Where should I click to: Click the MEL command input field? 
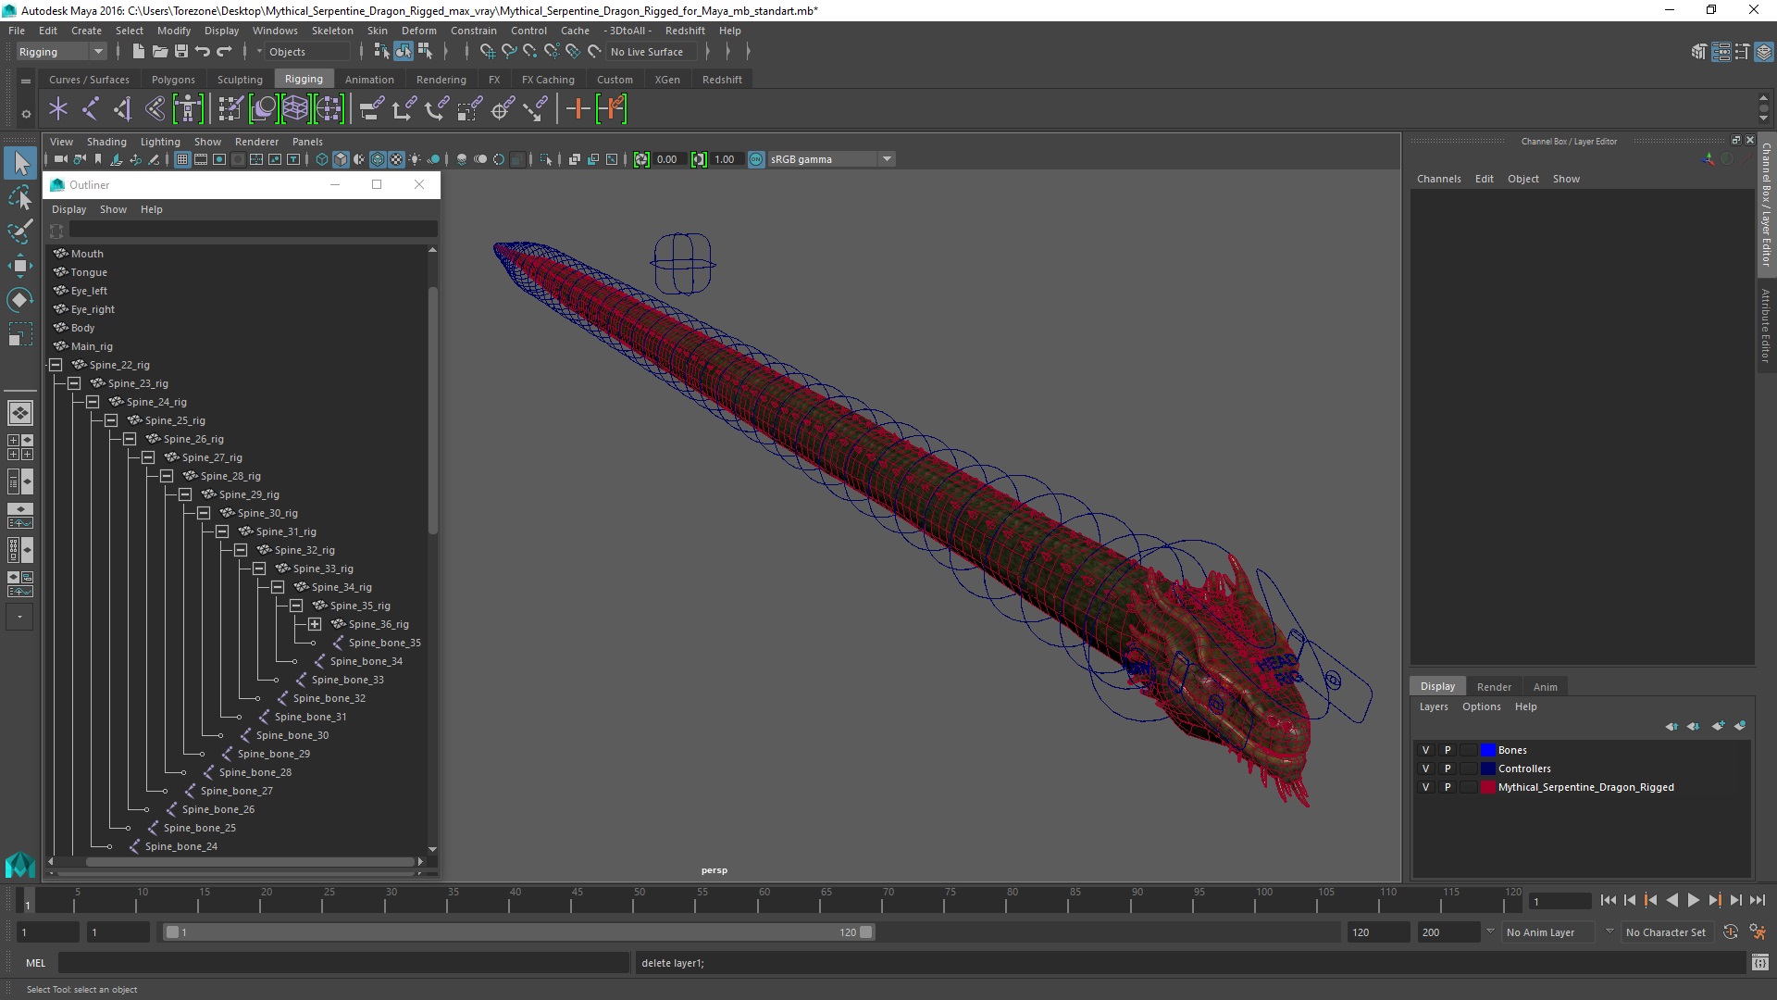[x=342, y=963]
